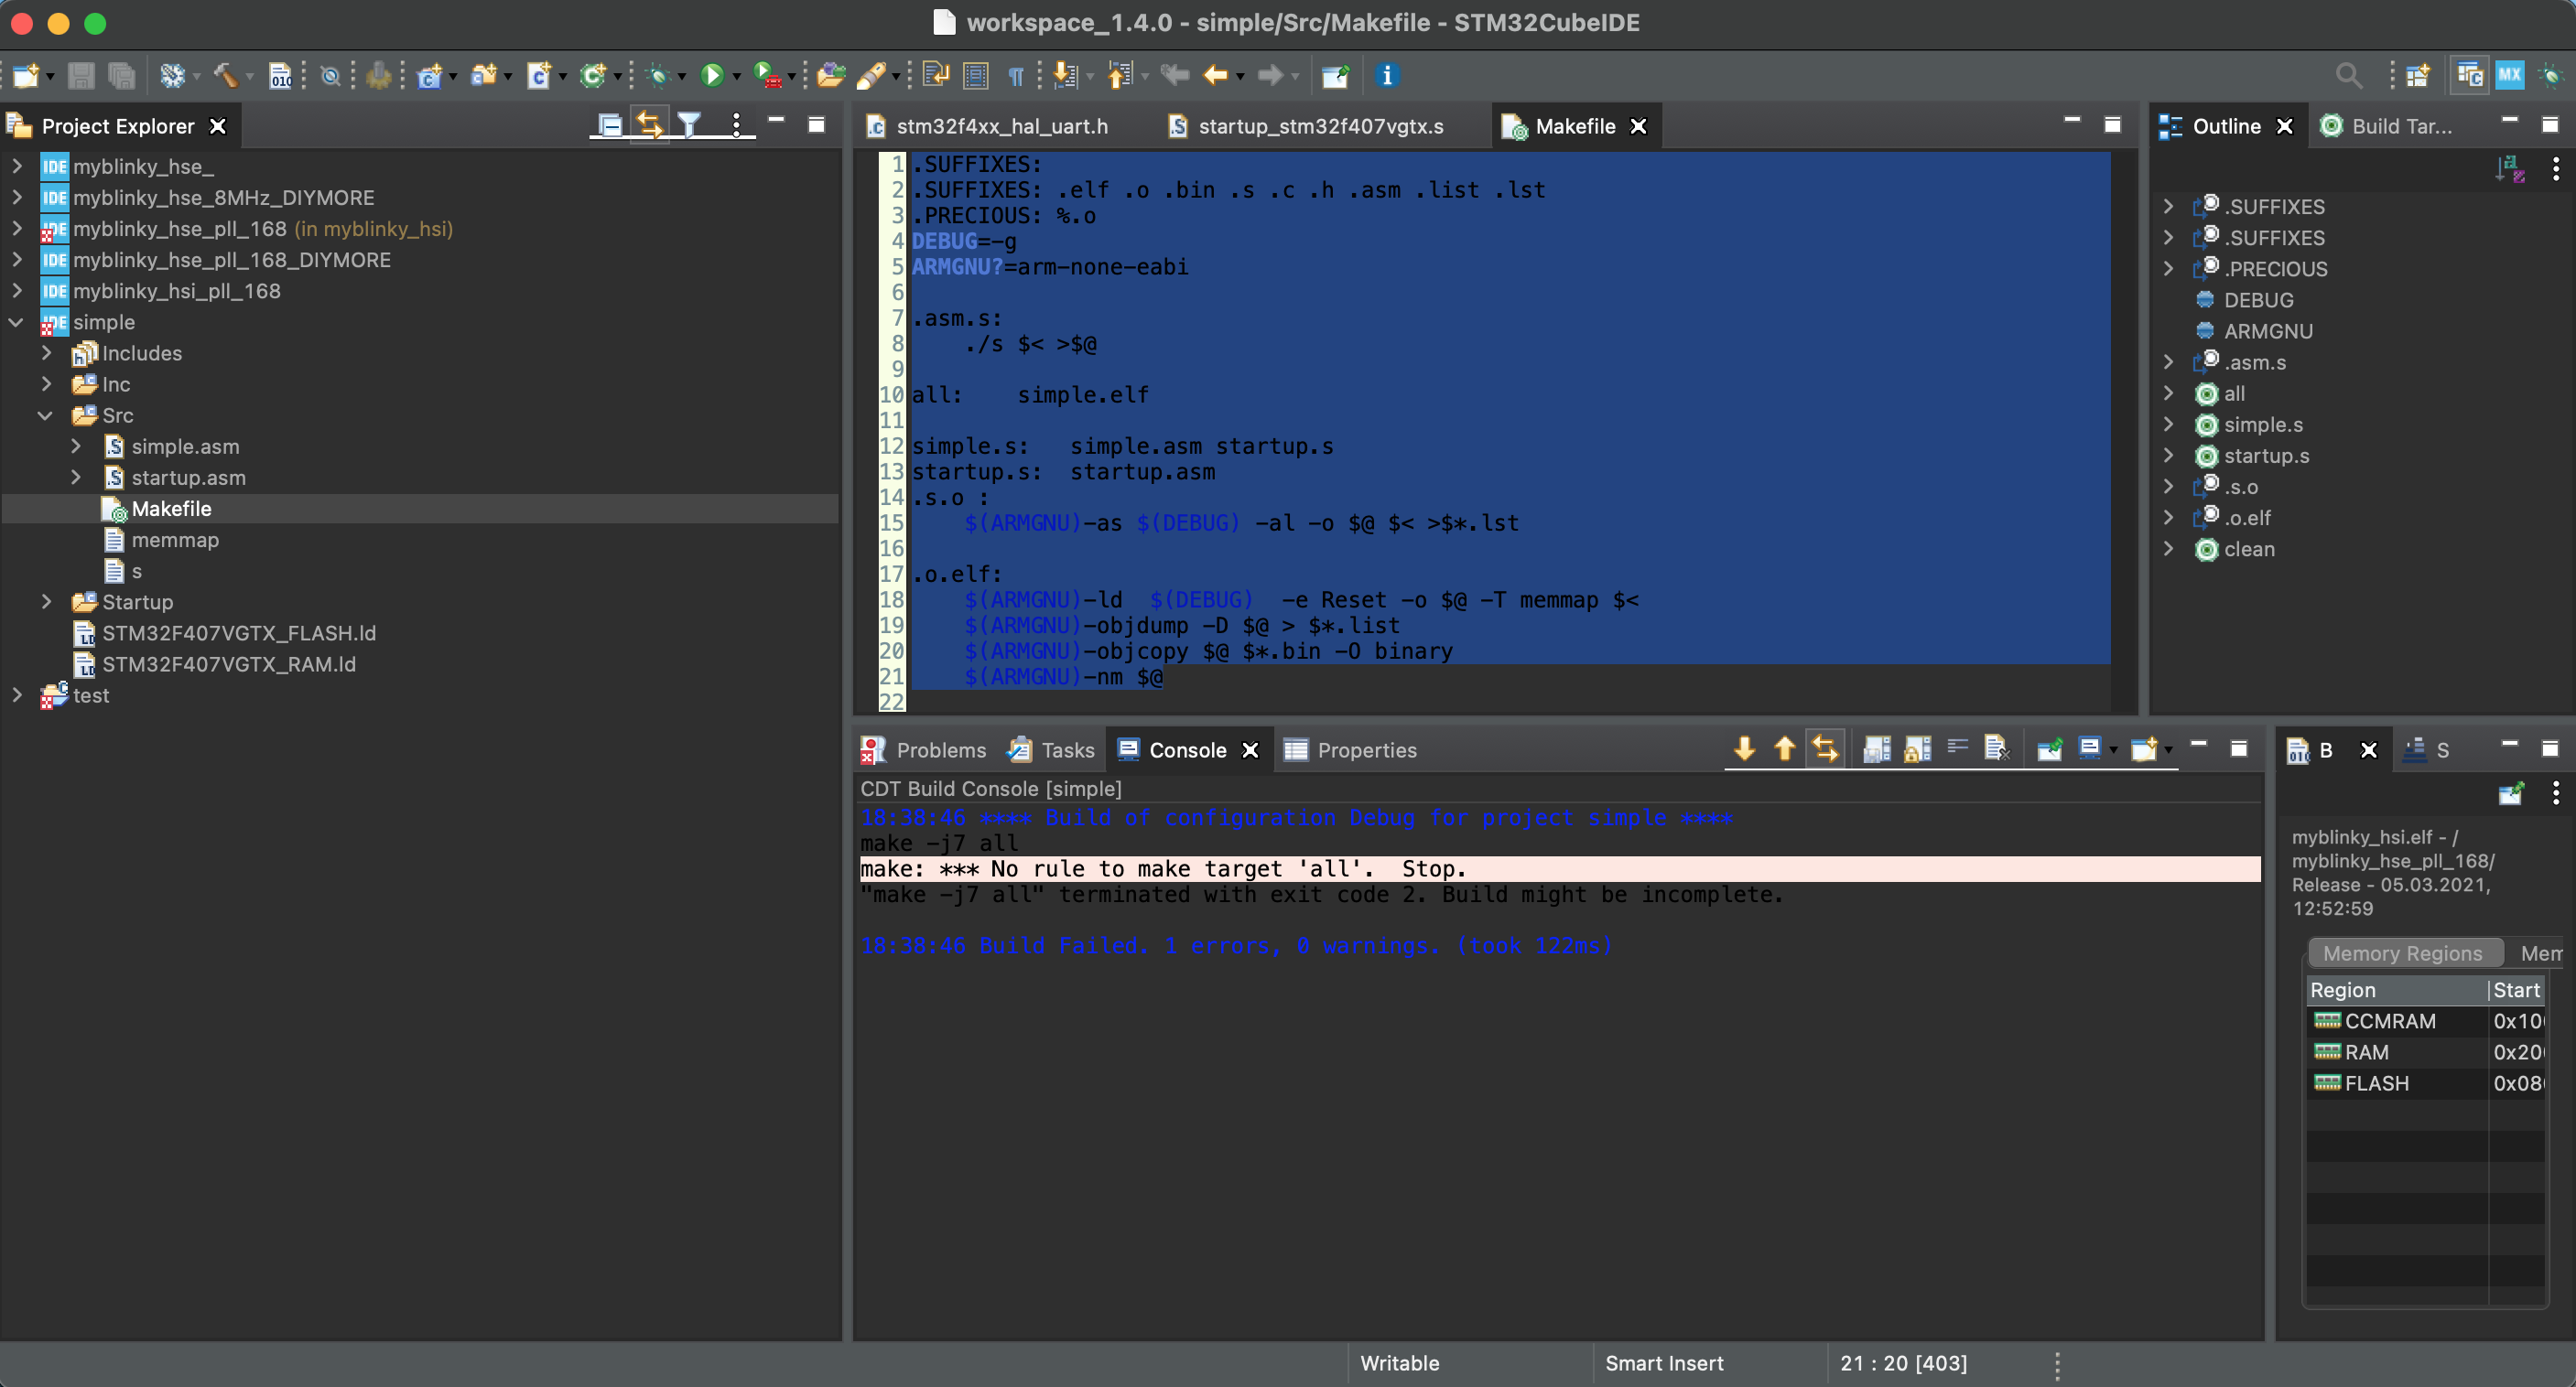Viewport: 2576px width, 1387px height.
Task: Toggle Link with Editor in Project Explorer
Action: 649,125
